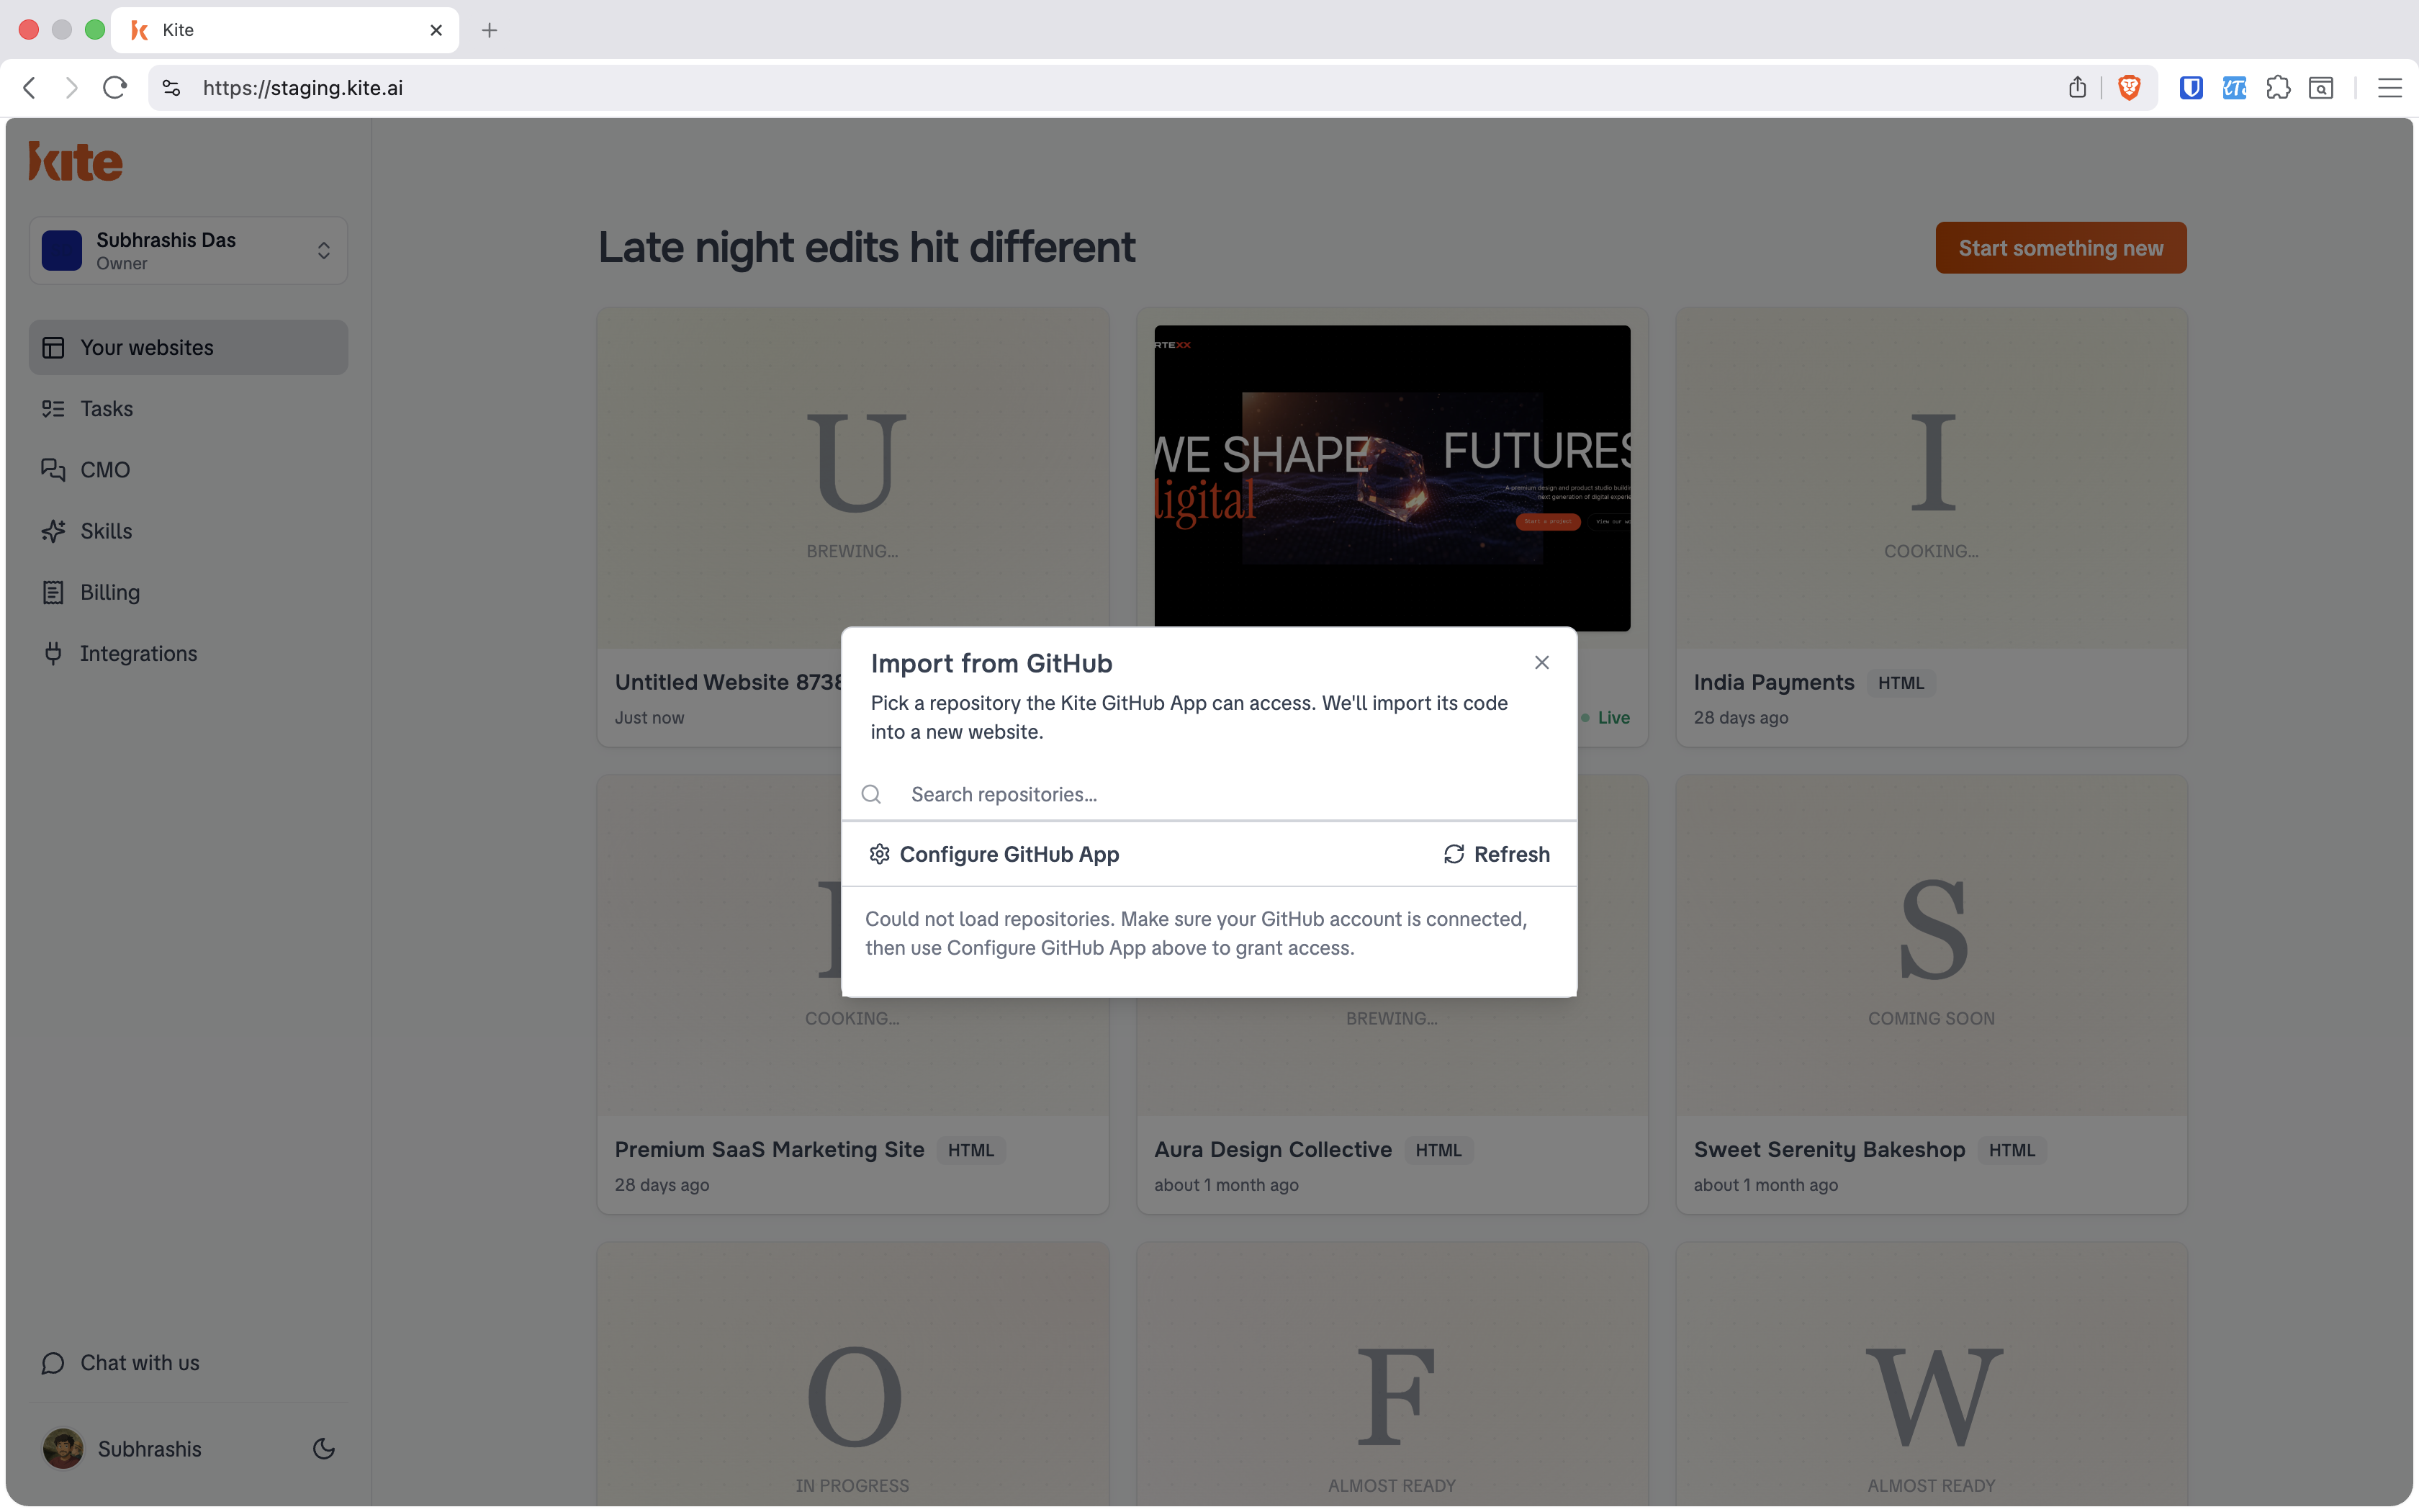Click the page share icon in address bar

(2077, 88)
